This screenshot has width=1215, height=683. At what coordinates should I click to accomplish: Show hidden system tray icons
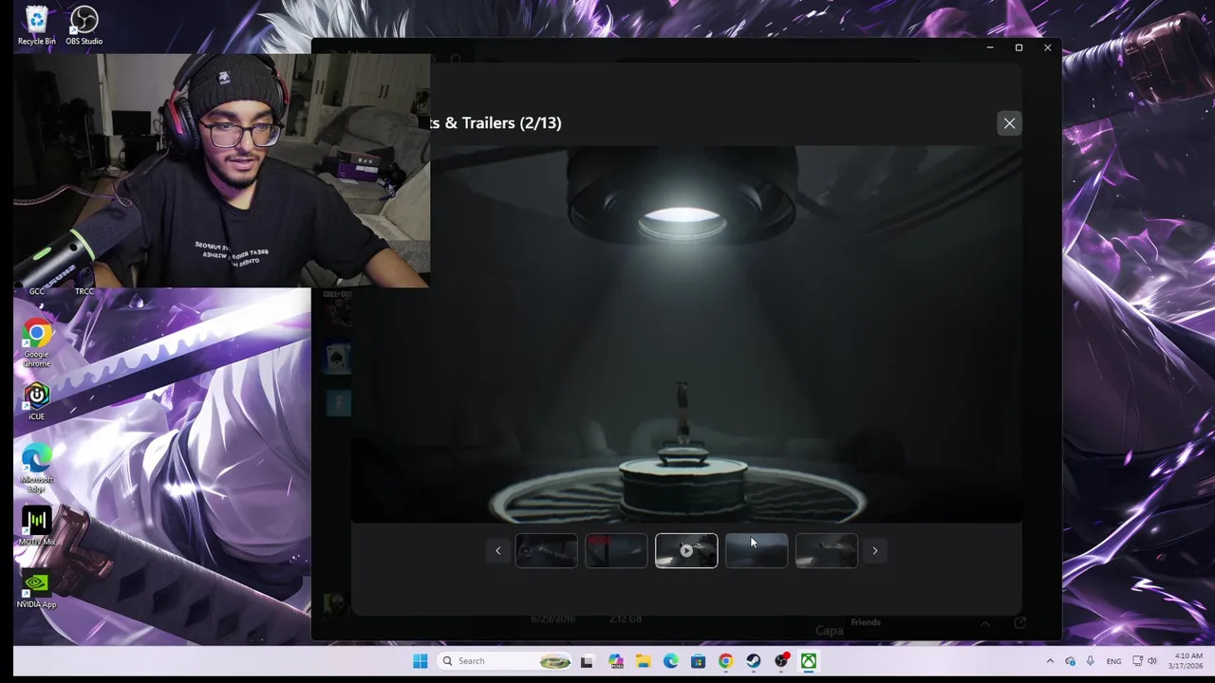(1050, 661)
